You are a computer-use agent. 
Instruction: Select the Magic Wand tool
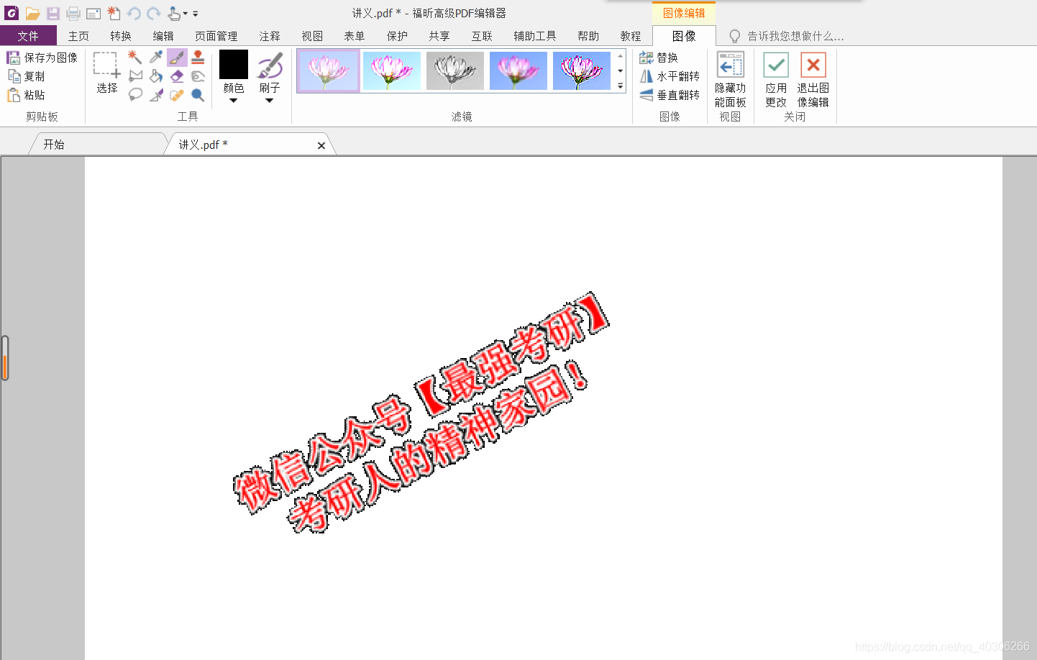point(134,57)
